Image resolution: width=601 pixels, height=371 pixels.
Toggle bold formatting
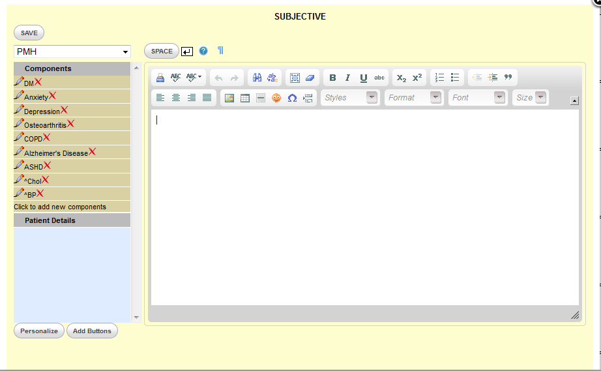pos(332,78)
